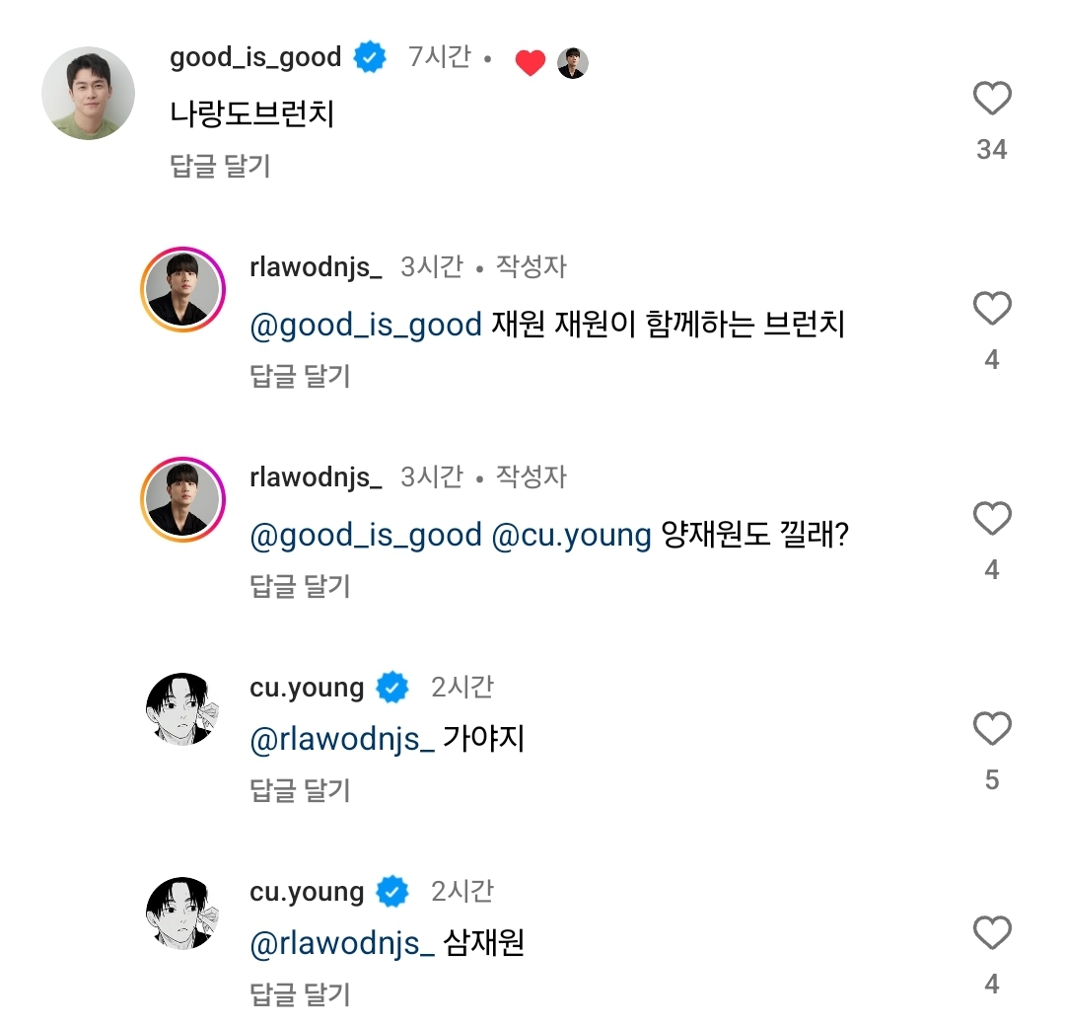Open good_is_good profile picture
Viewport: 1065px width, 1025px height.
[x=88, y=93]
